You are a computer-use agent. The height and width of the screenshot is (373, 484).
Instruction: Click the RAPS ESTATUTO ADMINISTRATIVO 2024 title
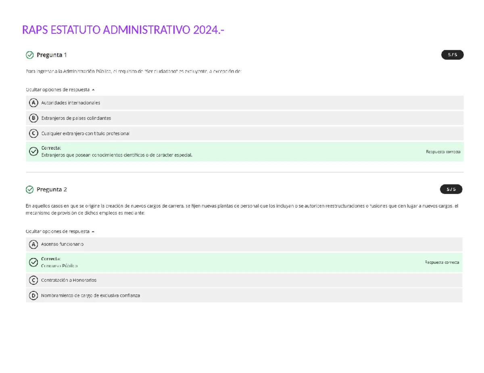pos(123,30)
